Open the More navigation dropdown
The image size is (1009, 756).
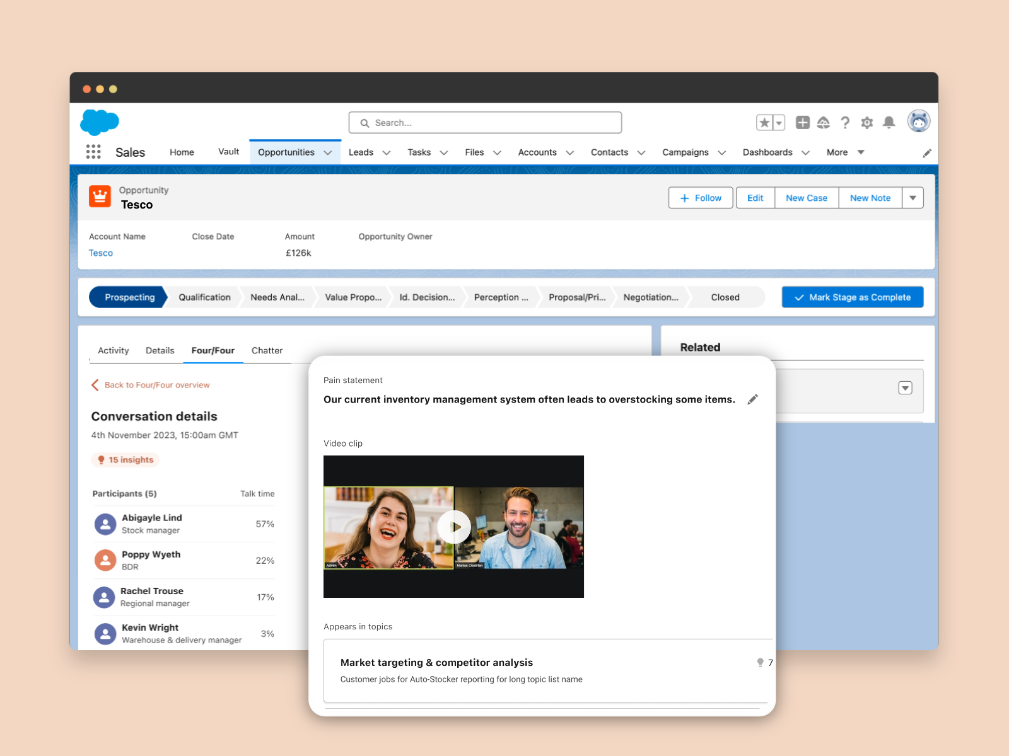845,152
